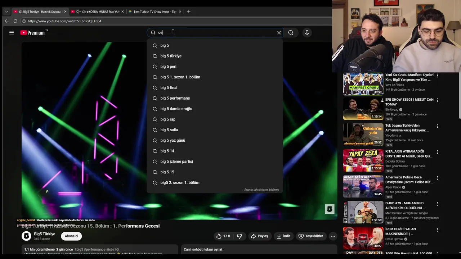Pick the 'big 5 salla' suggestion
461x259 pixels.
pyautogui.click(x=215, y=130)
